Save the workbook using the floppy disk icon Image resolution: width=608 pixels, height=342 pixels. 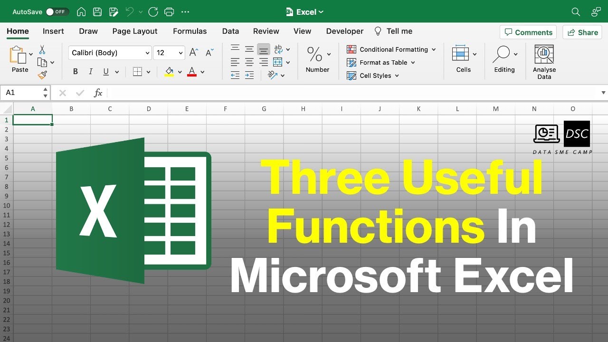(97, 12)
